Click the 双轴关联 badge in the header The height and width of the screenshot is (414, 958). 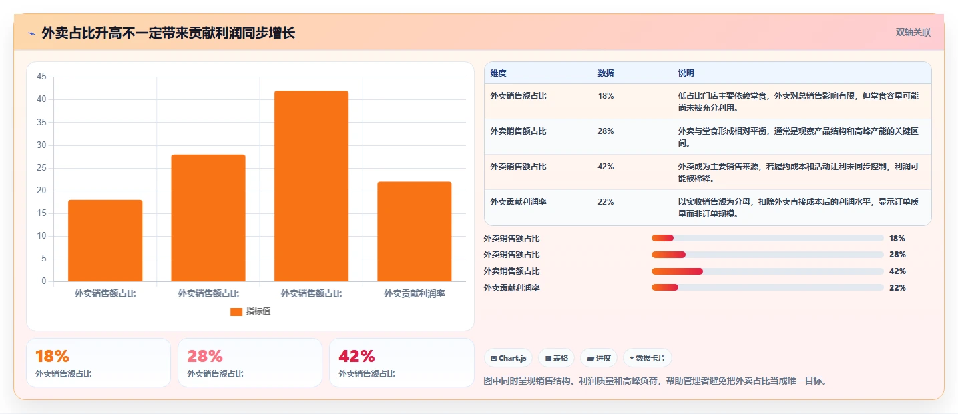pos(913,32)
